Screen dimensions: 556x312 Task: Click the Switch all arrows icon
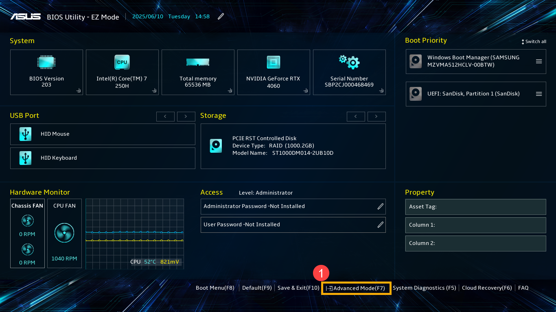pos(523,42)
